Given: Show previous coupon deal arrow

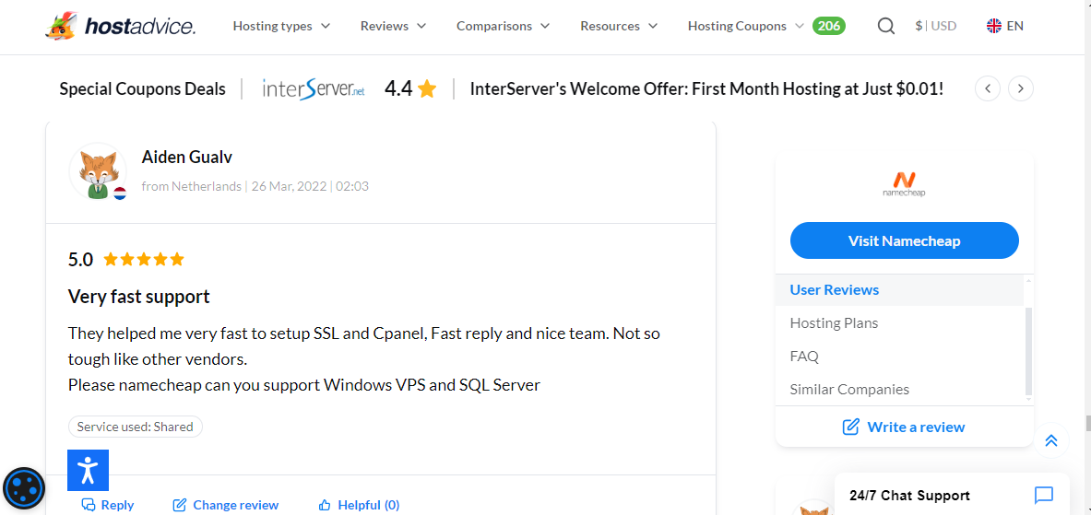Looking at the screenshot, I should pyautogui.click(x=988, y=88).
